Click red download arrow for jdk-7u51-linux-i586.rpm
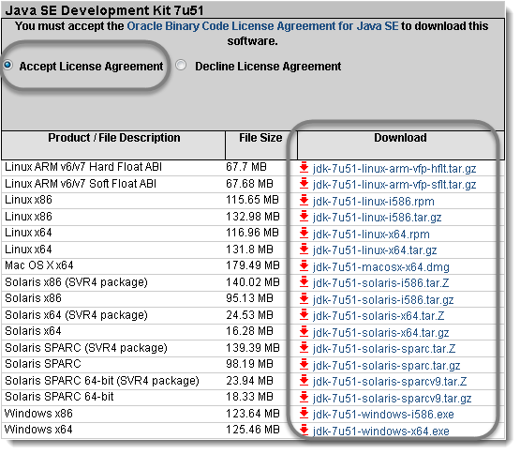Screen dimensions: 520x454 coord(304,200)
